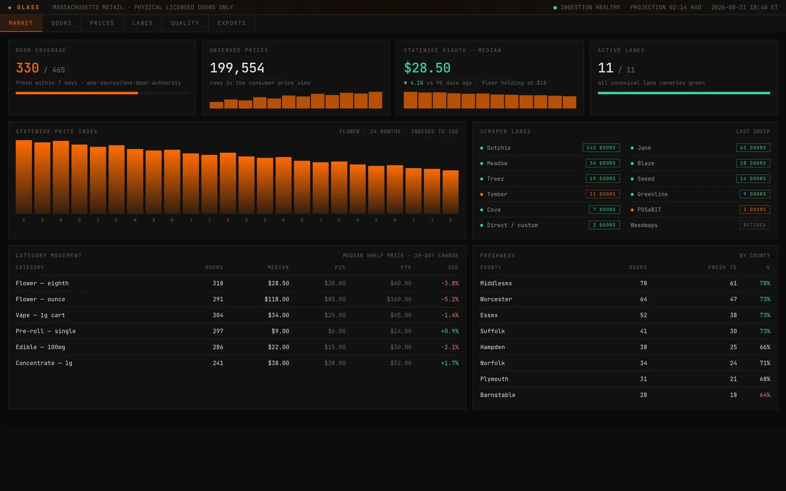Click the Sweed 14 DOORS badge

coord(753,179)
